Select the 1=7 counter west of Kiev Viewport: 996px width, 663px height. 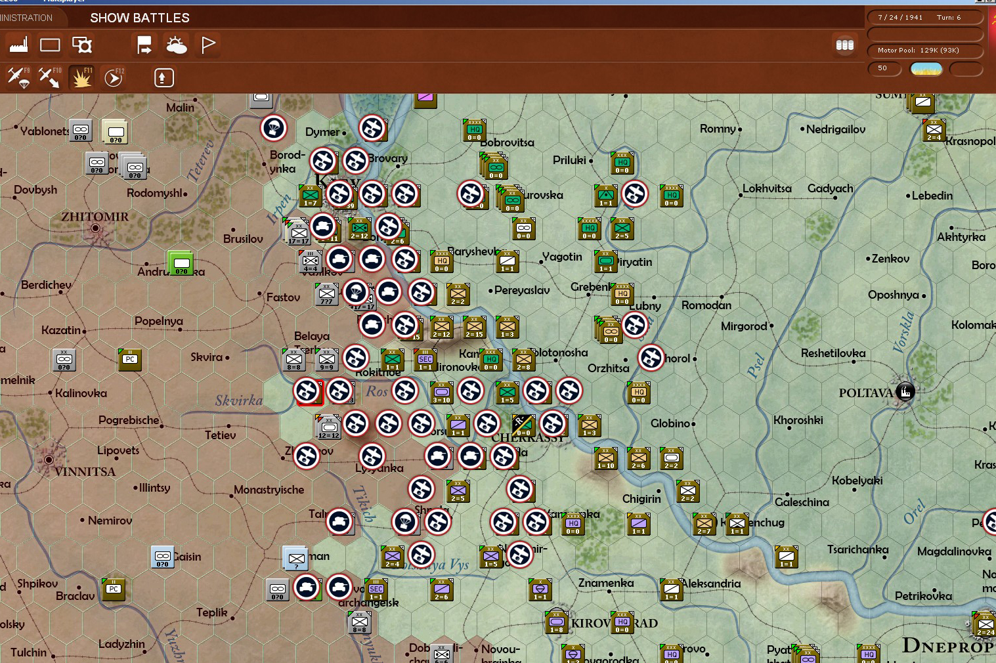(x=310, y=196)
